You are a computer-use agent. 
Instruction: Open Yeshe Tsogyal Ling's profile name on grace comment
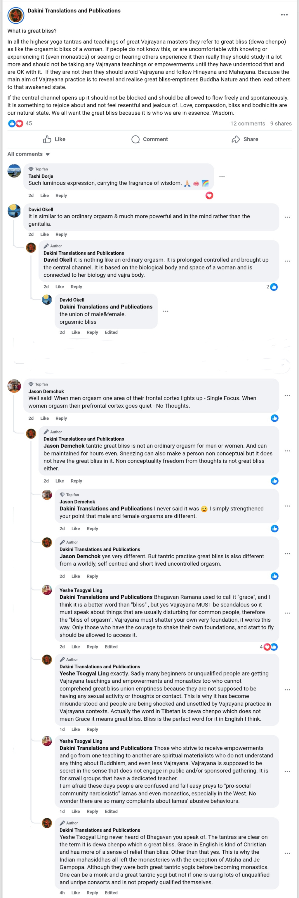[x=81, y=590]
